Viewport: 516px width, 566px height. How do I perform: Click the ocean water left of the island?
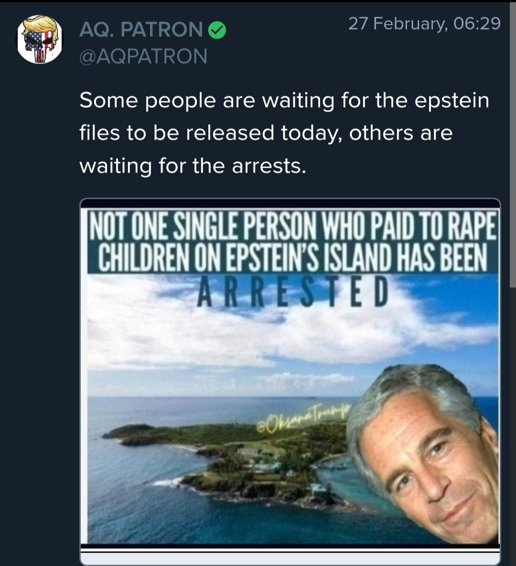point(124,492)
